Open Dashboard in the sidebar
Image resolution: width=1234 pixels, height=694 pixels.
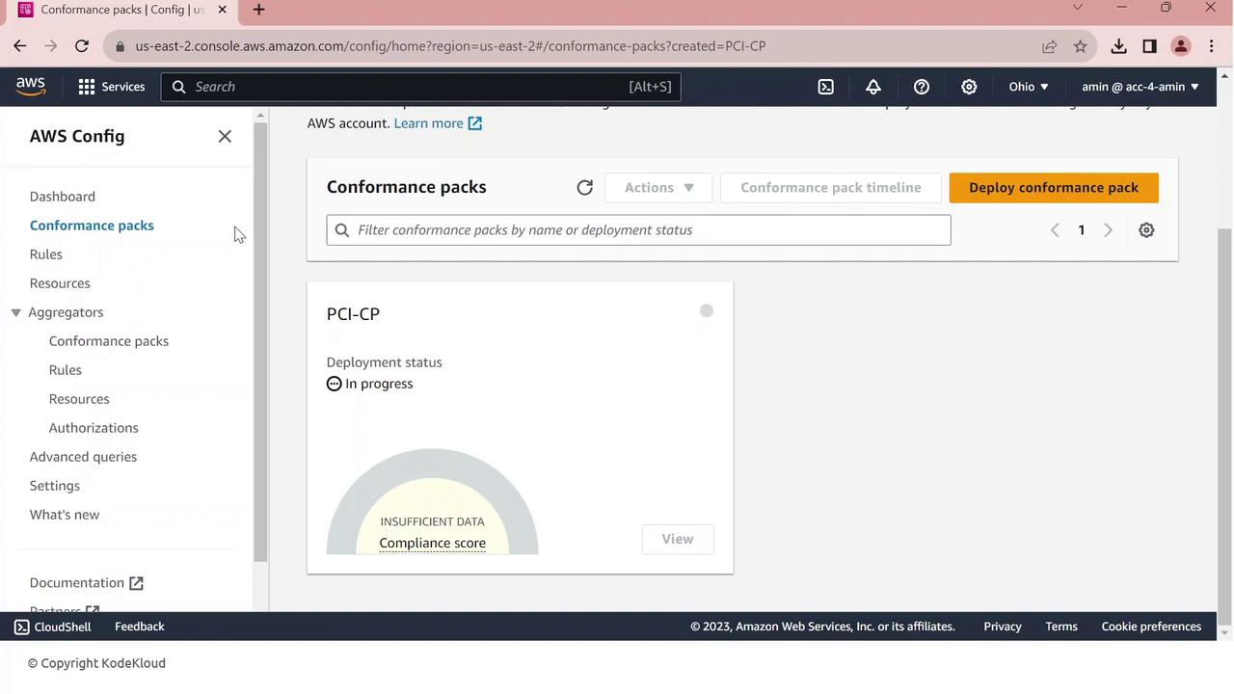coord(63,197)
